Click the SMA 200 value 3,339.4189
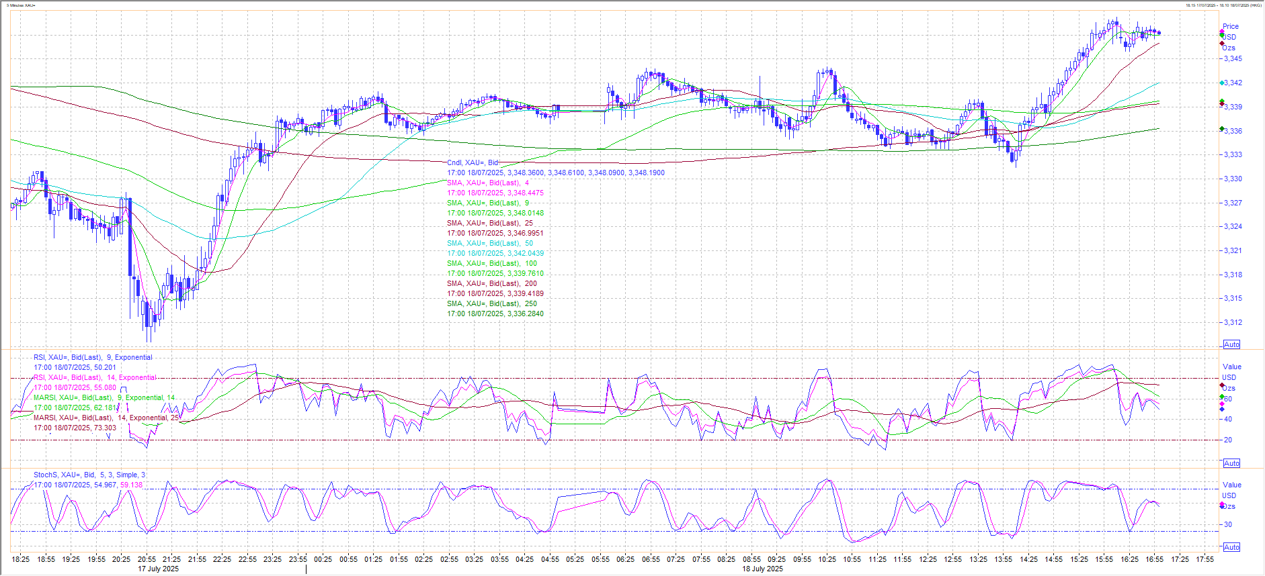Viewport: 1265px width, 576px height. click(x=495, y=293)
